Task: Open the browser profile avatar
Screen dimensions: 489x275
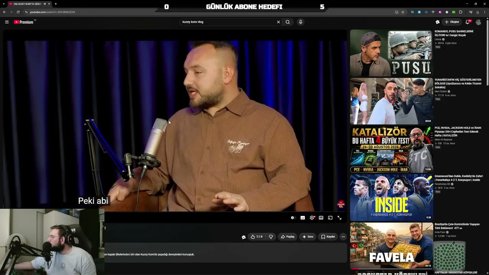Action: pyautogui.click(x=478, y=12)
